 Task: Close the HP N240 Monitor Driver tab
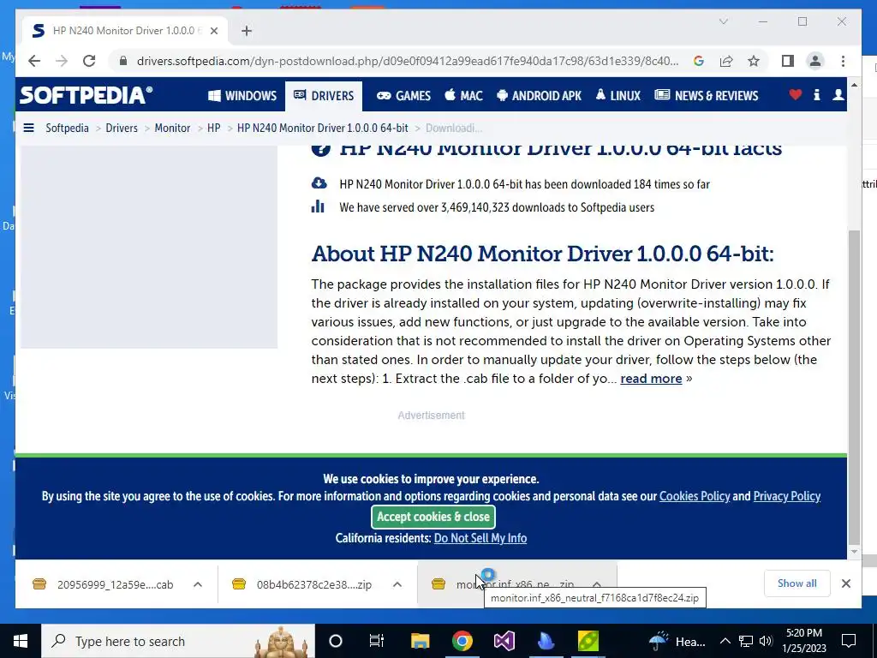point(213,31)
